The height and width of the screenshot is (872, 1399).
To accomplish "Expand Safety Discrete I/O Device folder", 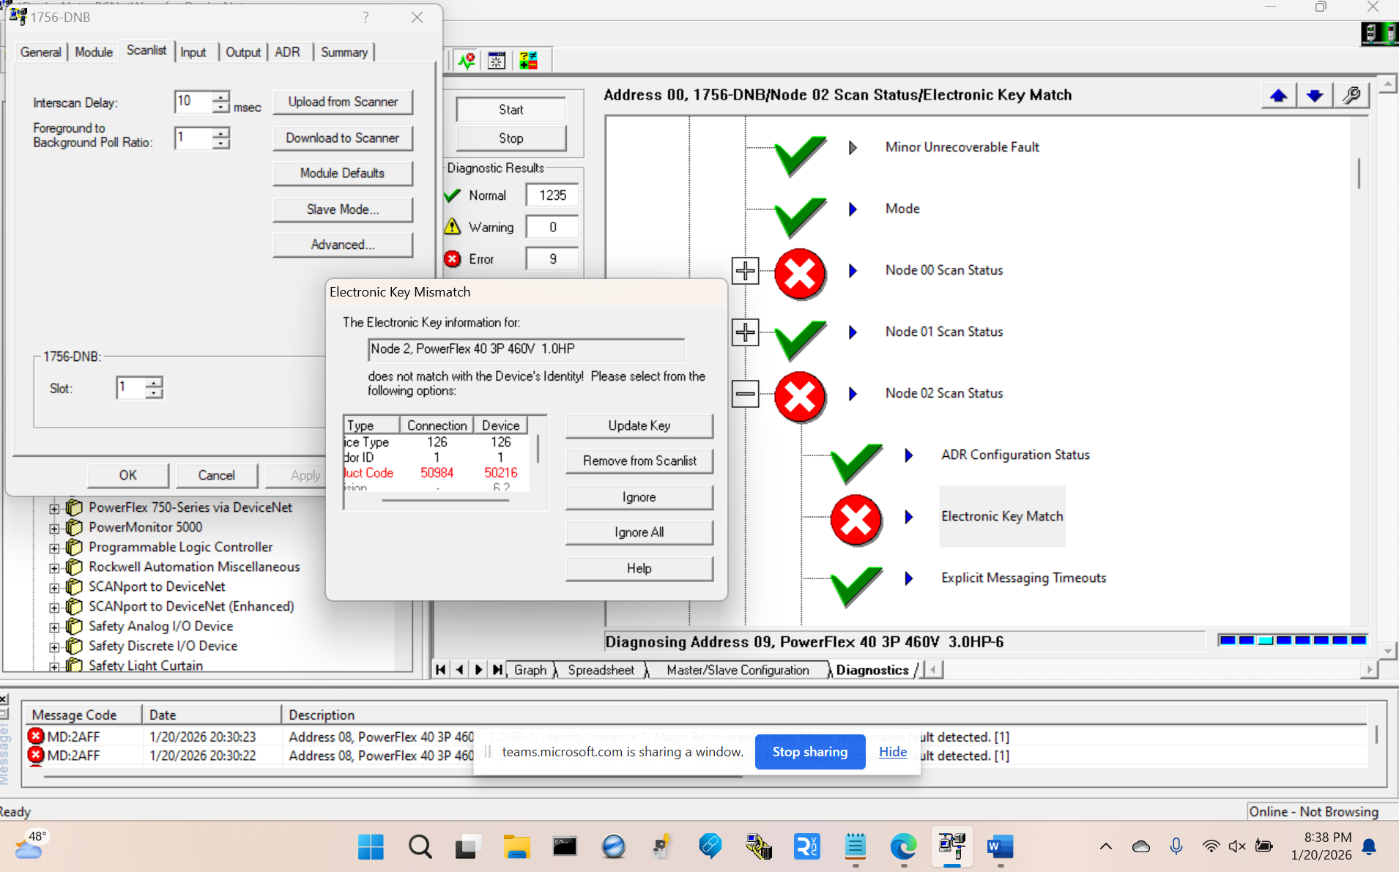I will coord(54,646).
